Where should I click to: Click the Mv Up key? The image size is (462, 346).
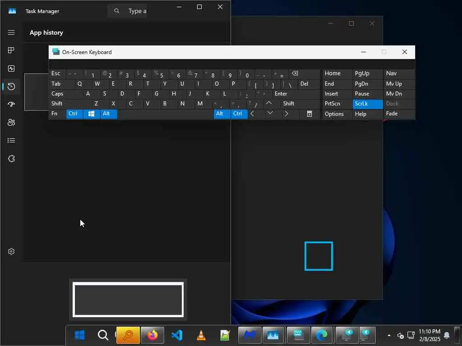[x=399, y=84]
